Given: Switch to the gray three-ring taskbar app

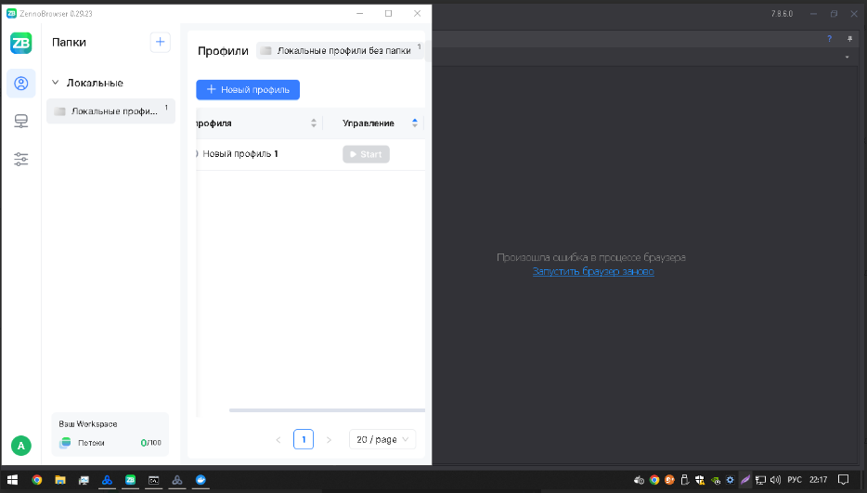Looking at the screenshot, I should [177, 480].
